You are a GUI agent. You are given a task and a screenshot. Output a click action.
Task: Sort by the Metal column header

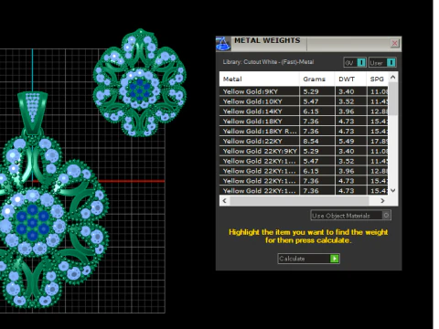(x=259, y=79)
